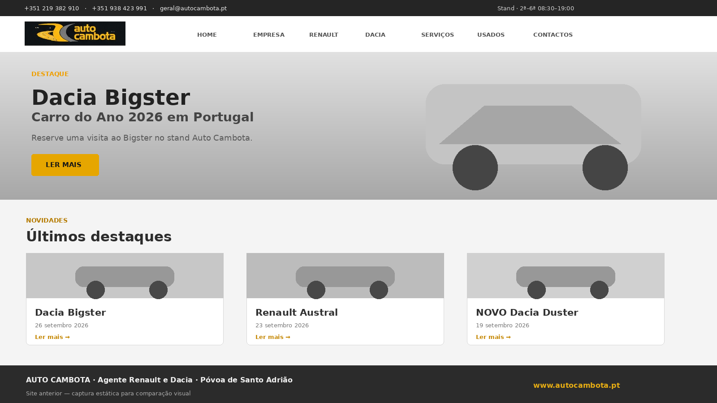The height and width of the screenshot is (403, 717).
Task: Click Carro do Ano 2026 em Portugal subtitle
Action: click(143, 117)
